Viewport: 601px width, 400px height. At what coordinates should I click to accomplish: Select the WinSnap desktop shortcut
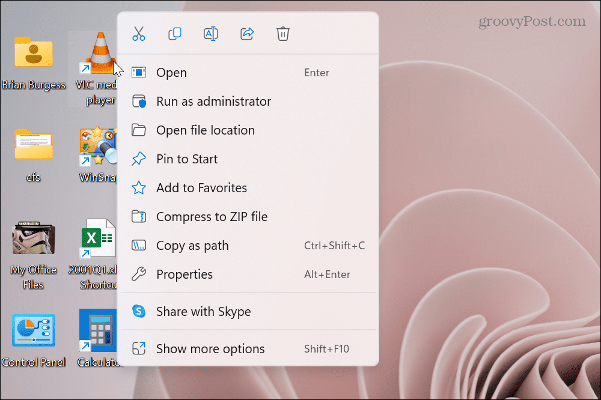(x=98, y=147)
